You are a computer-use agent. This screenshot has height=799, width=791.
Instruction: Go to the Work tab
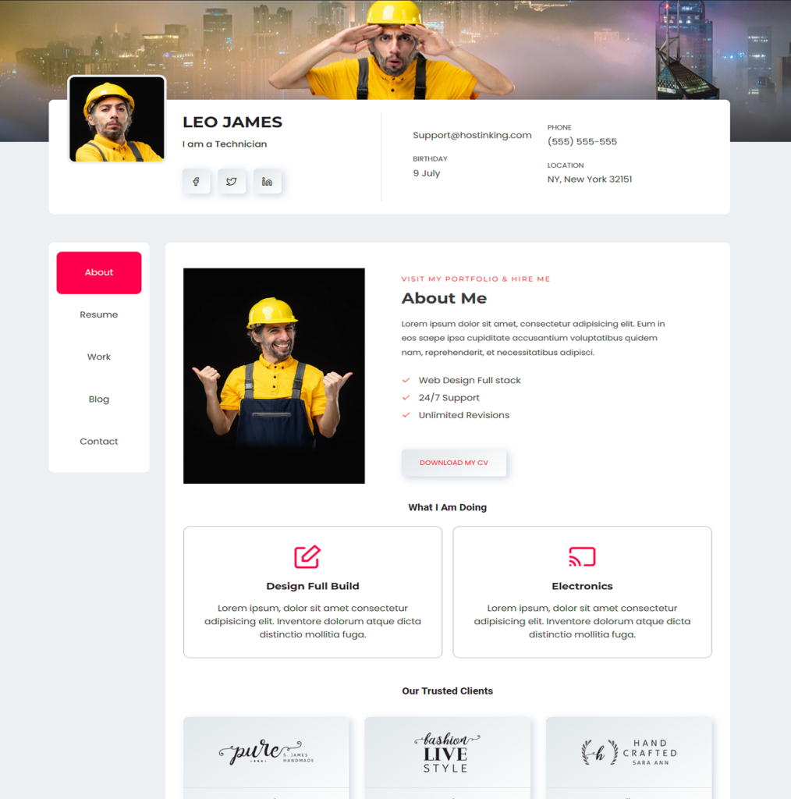pos(99,357)
